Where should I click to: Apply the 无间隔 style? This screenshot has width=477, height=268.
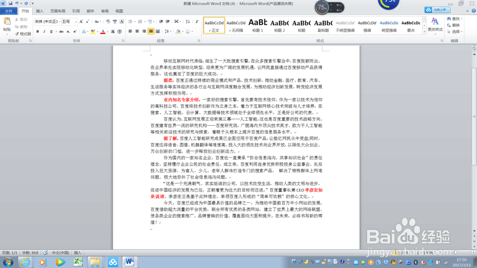tap(236, 25)
